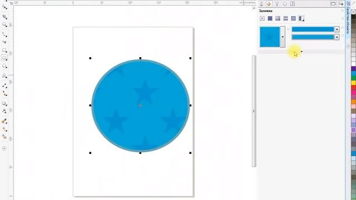Choose Bitmap pattern fill type

[x=293, y=18]
